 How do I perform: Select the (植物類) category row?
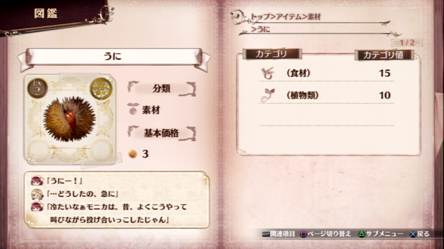pos(326,95)
